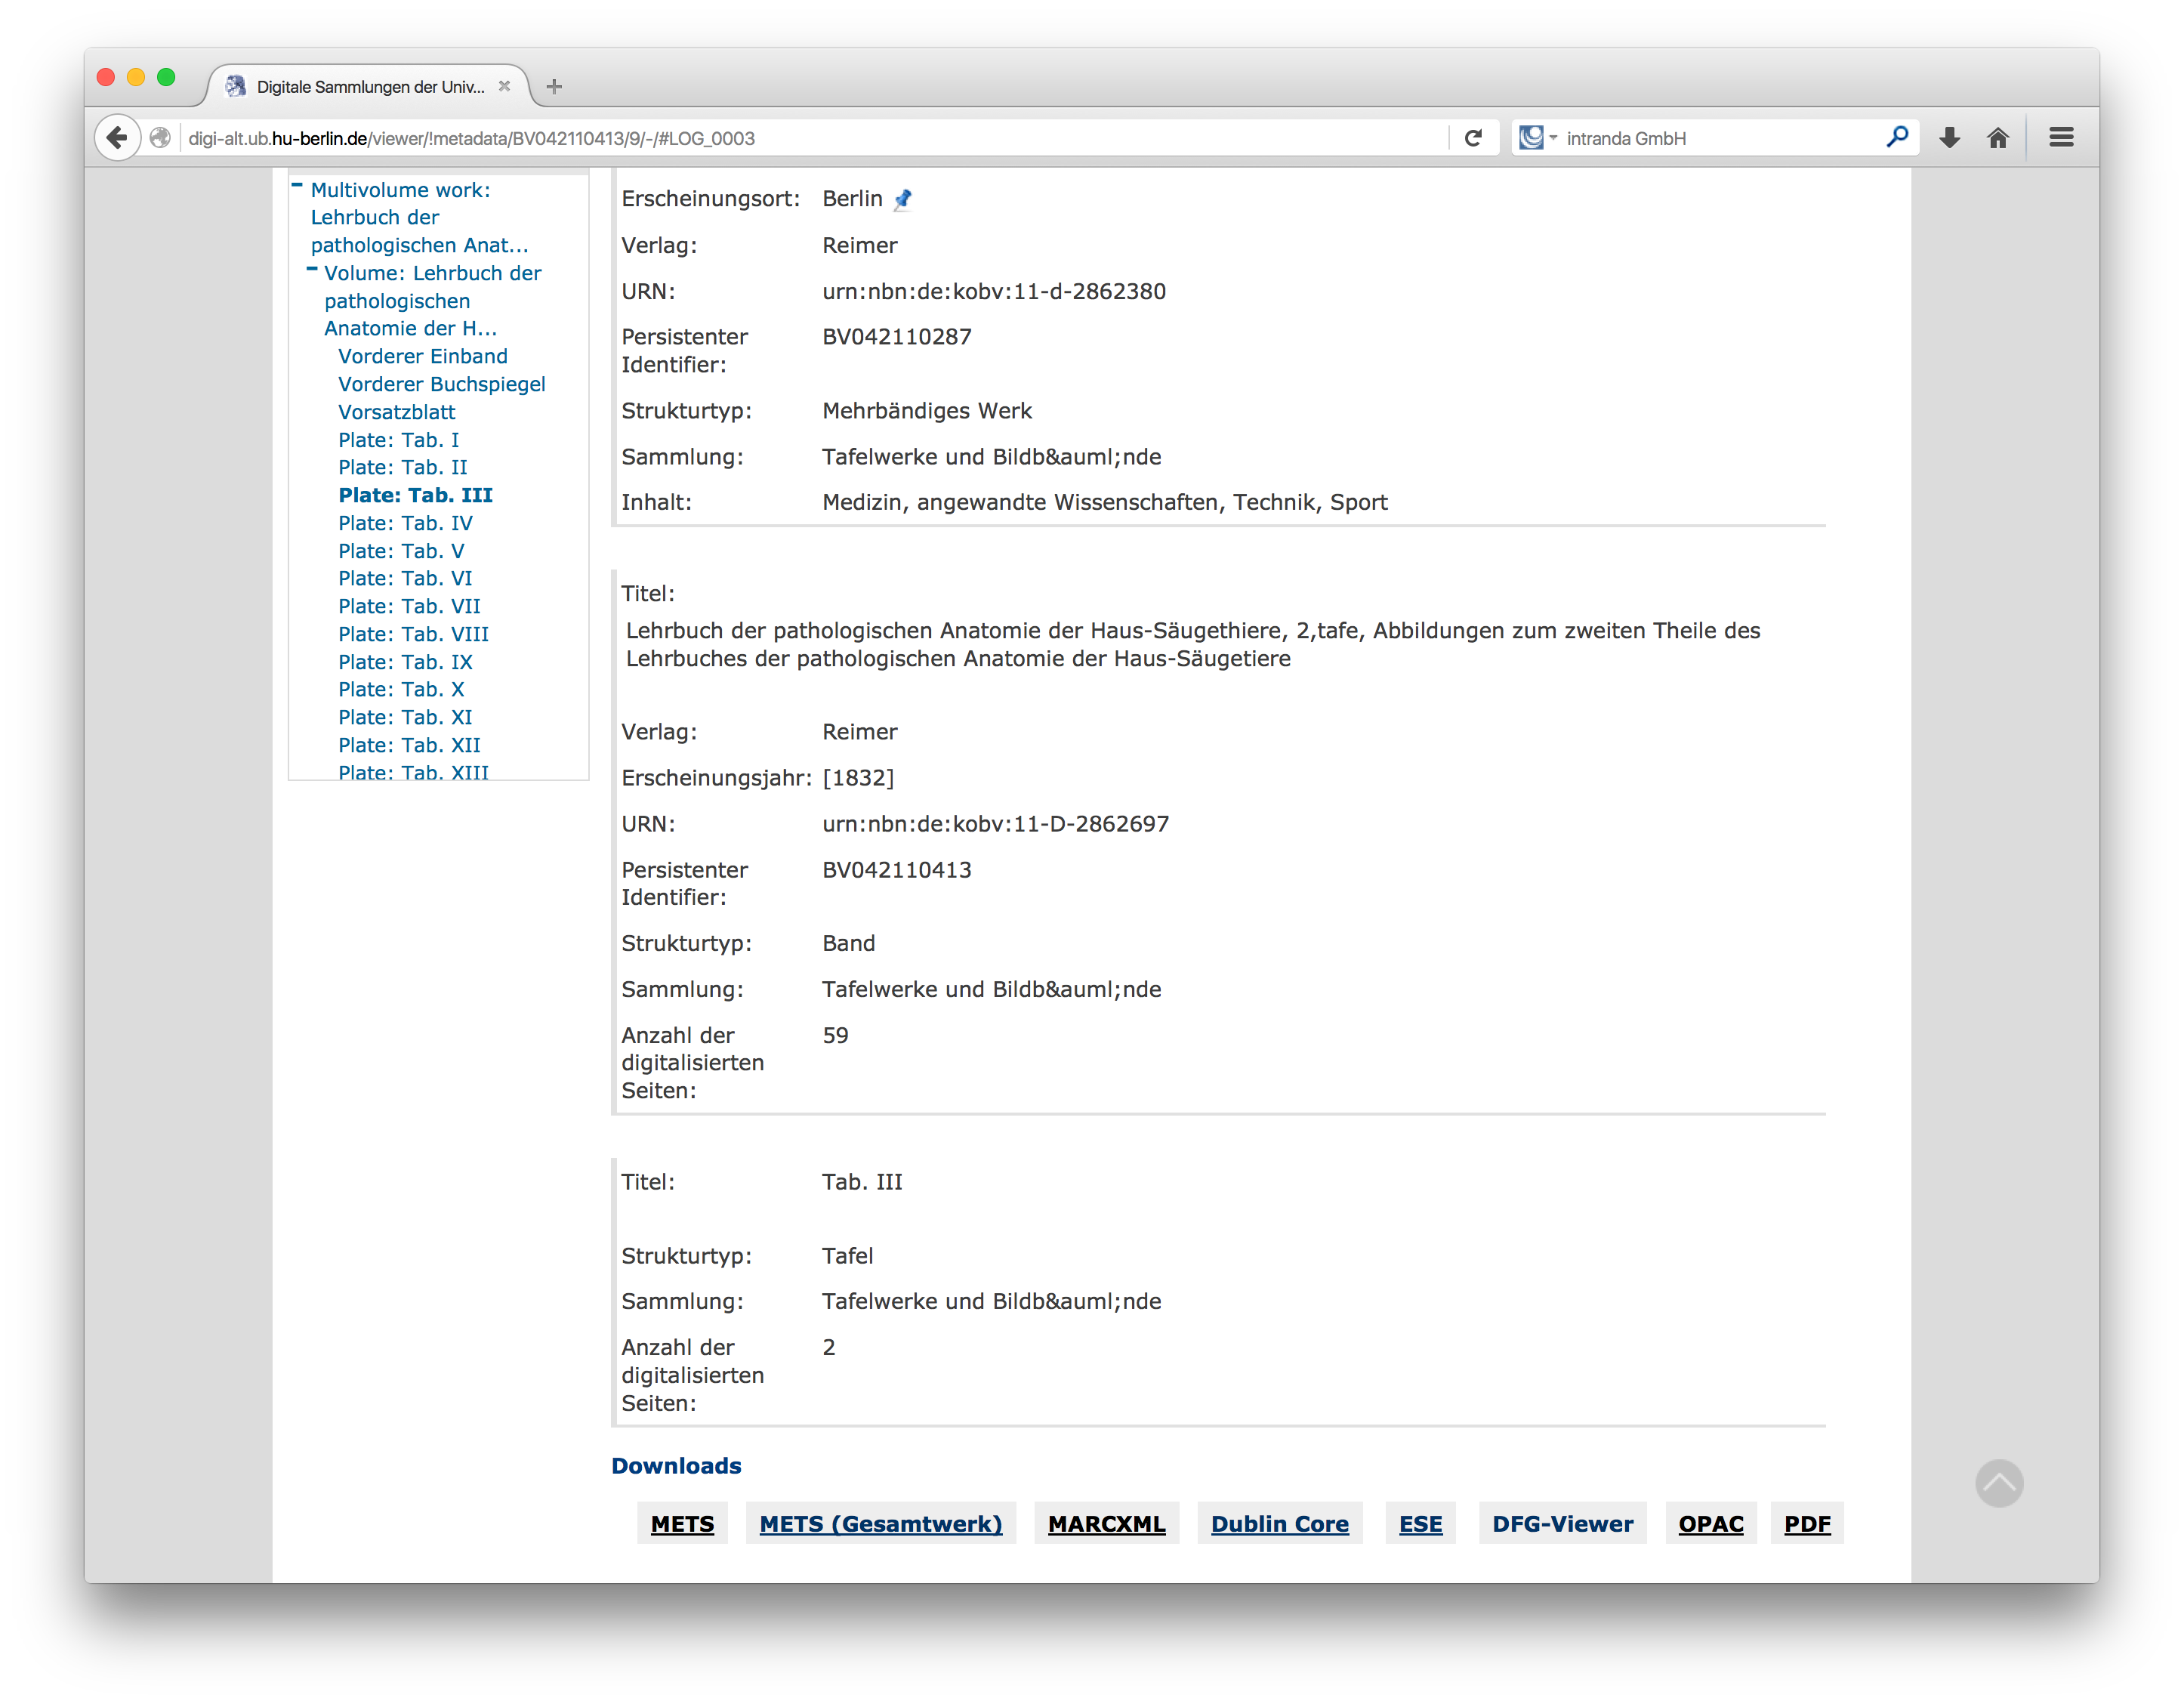Image resolution: width=2184 pixels, height=1704 pixels.
Task: Click the Strukturtyp value Band
Action: (848, 944)
